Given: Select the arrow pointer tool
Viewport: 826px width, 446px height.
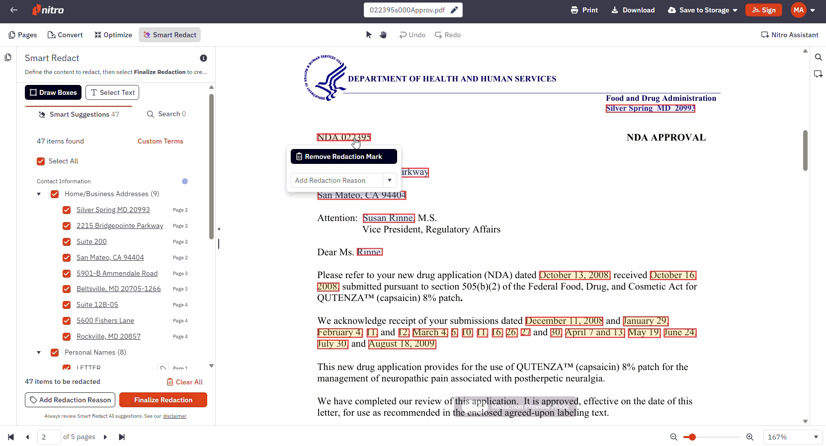Looking at the screenshot, I should click(x=369, y=35).
